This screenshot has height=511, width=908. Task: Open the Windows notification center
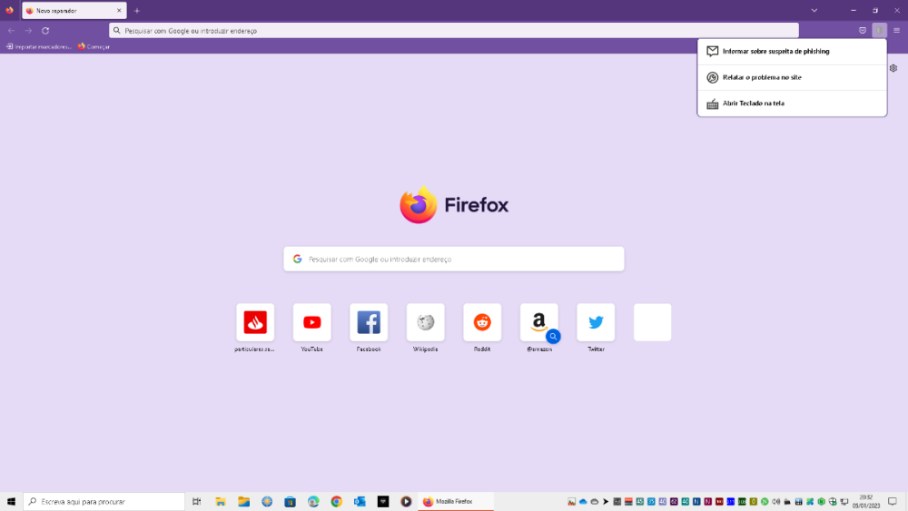click(x=893, y=502)
